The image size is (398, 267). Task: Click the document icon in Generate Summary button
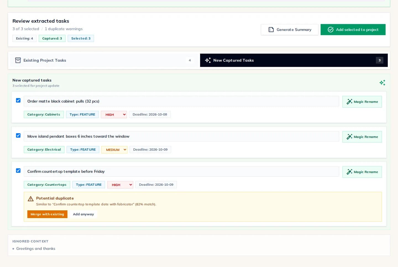pos(271,30)
